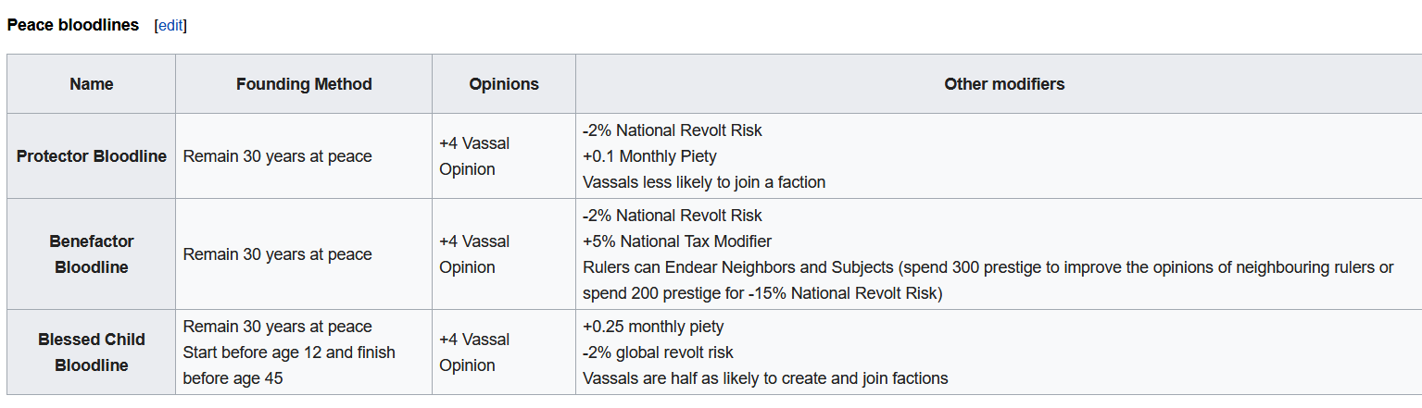Click Protector Bloodline's "+4 Vassal Opinion" cell
1422x408 pixels.
[474, 156]
